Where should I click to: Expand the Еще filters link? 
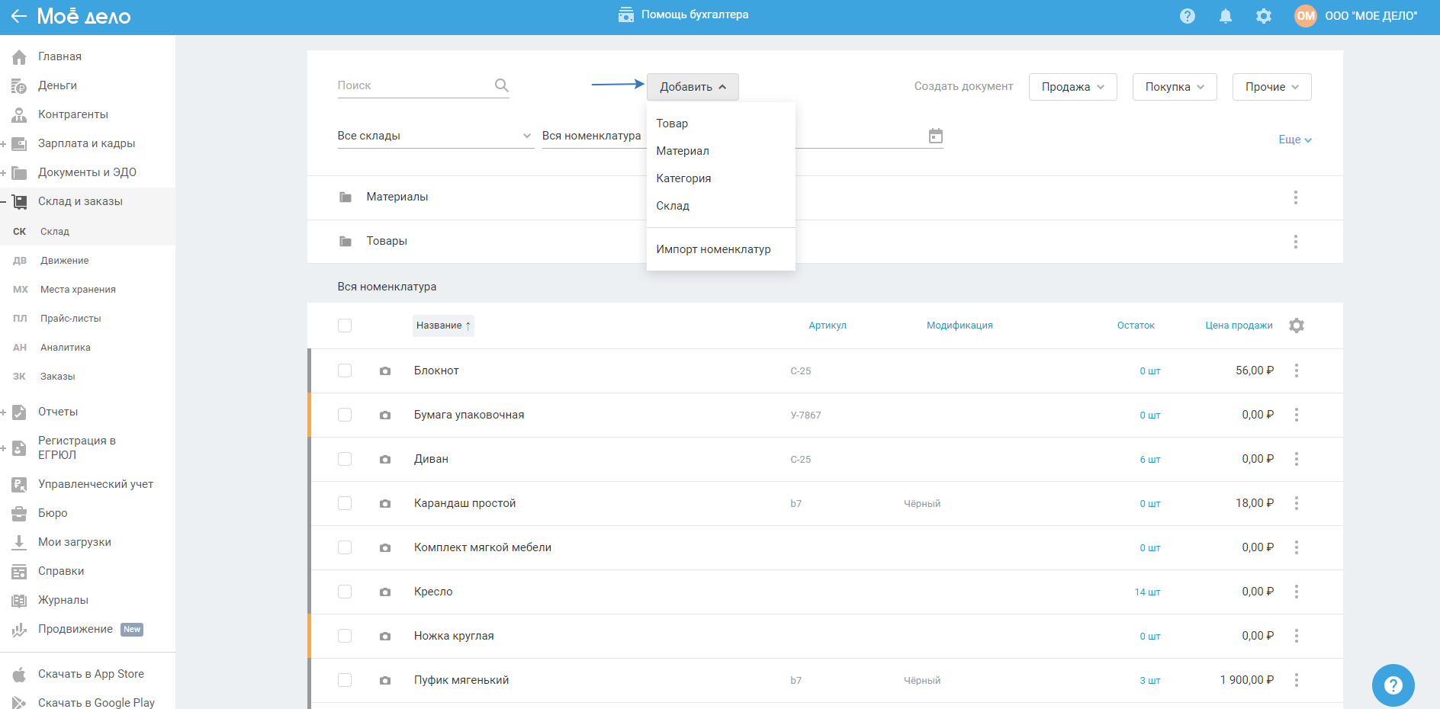point(1294,140)
